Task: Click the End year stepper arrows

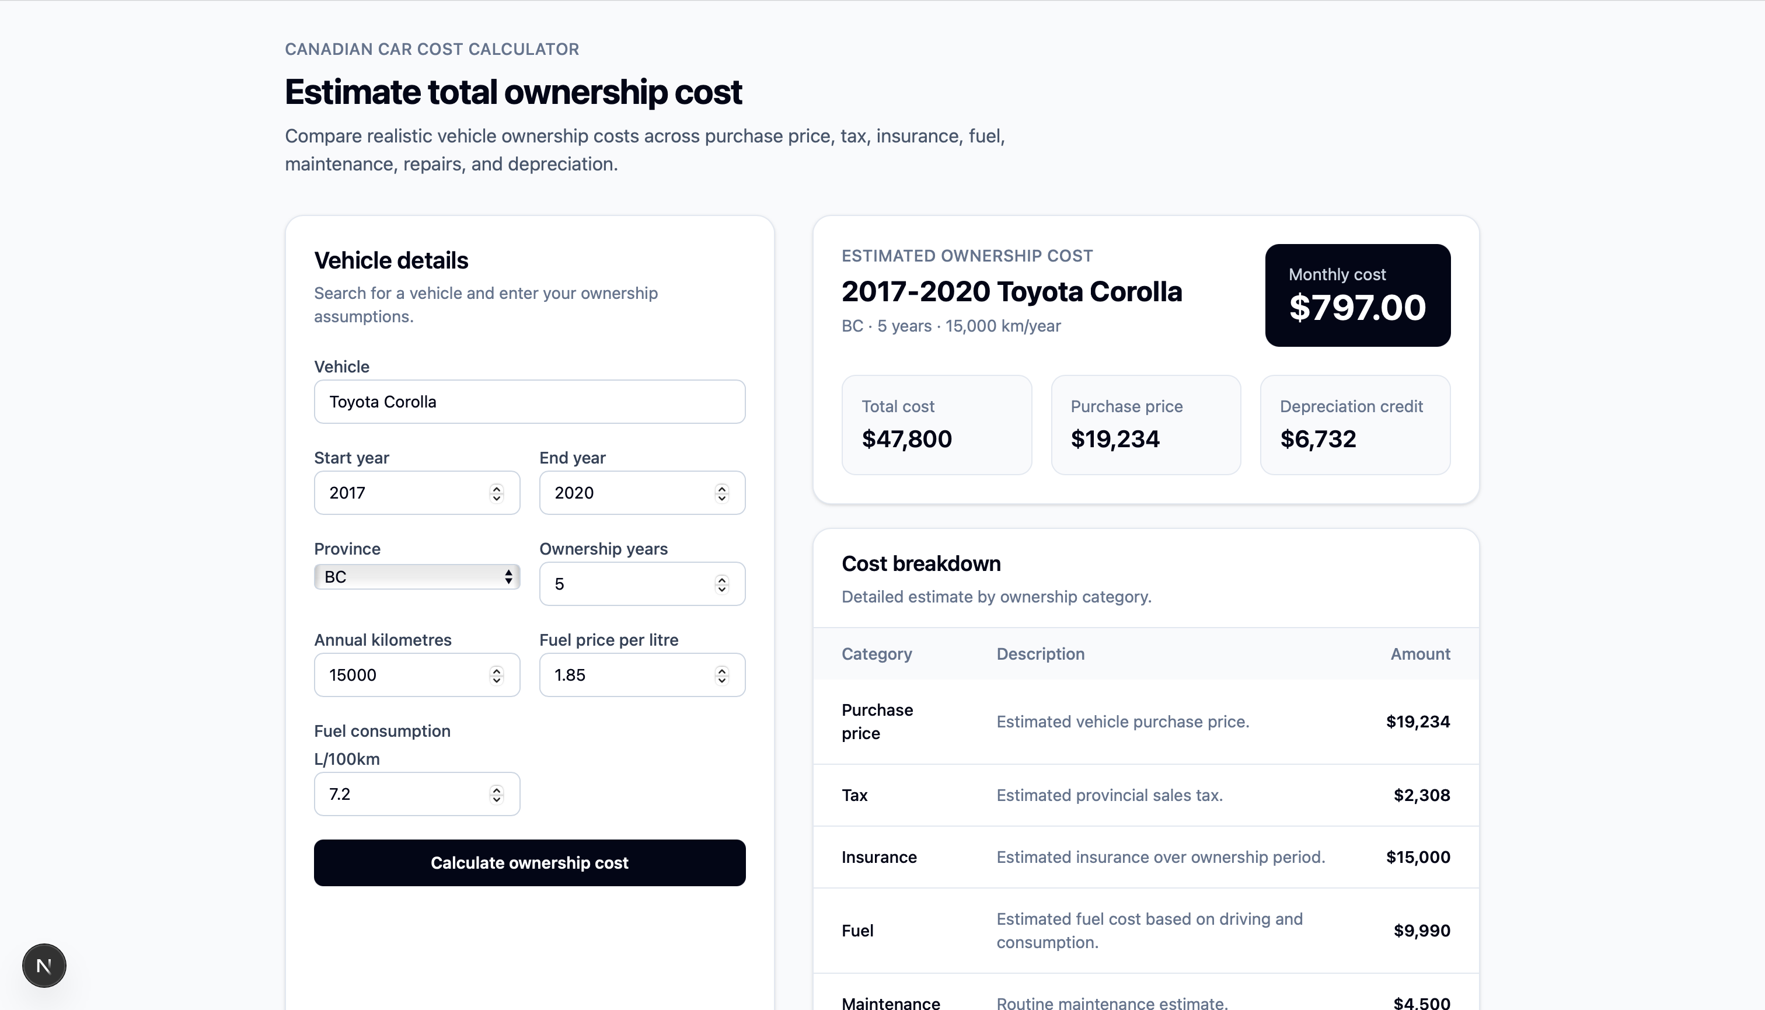Action: 722,493
